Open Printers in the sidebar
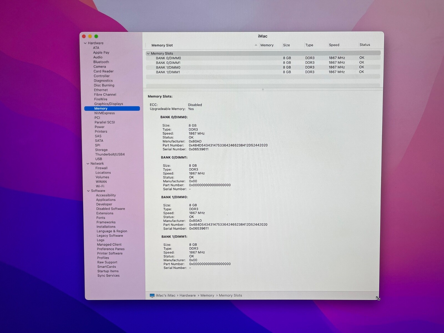Image resolution: width=444 pixels, height=333 pixels. [101, 132]
